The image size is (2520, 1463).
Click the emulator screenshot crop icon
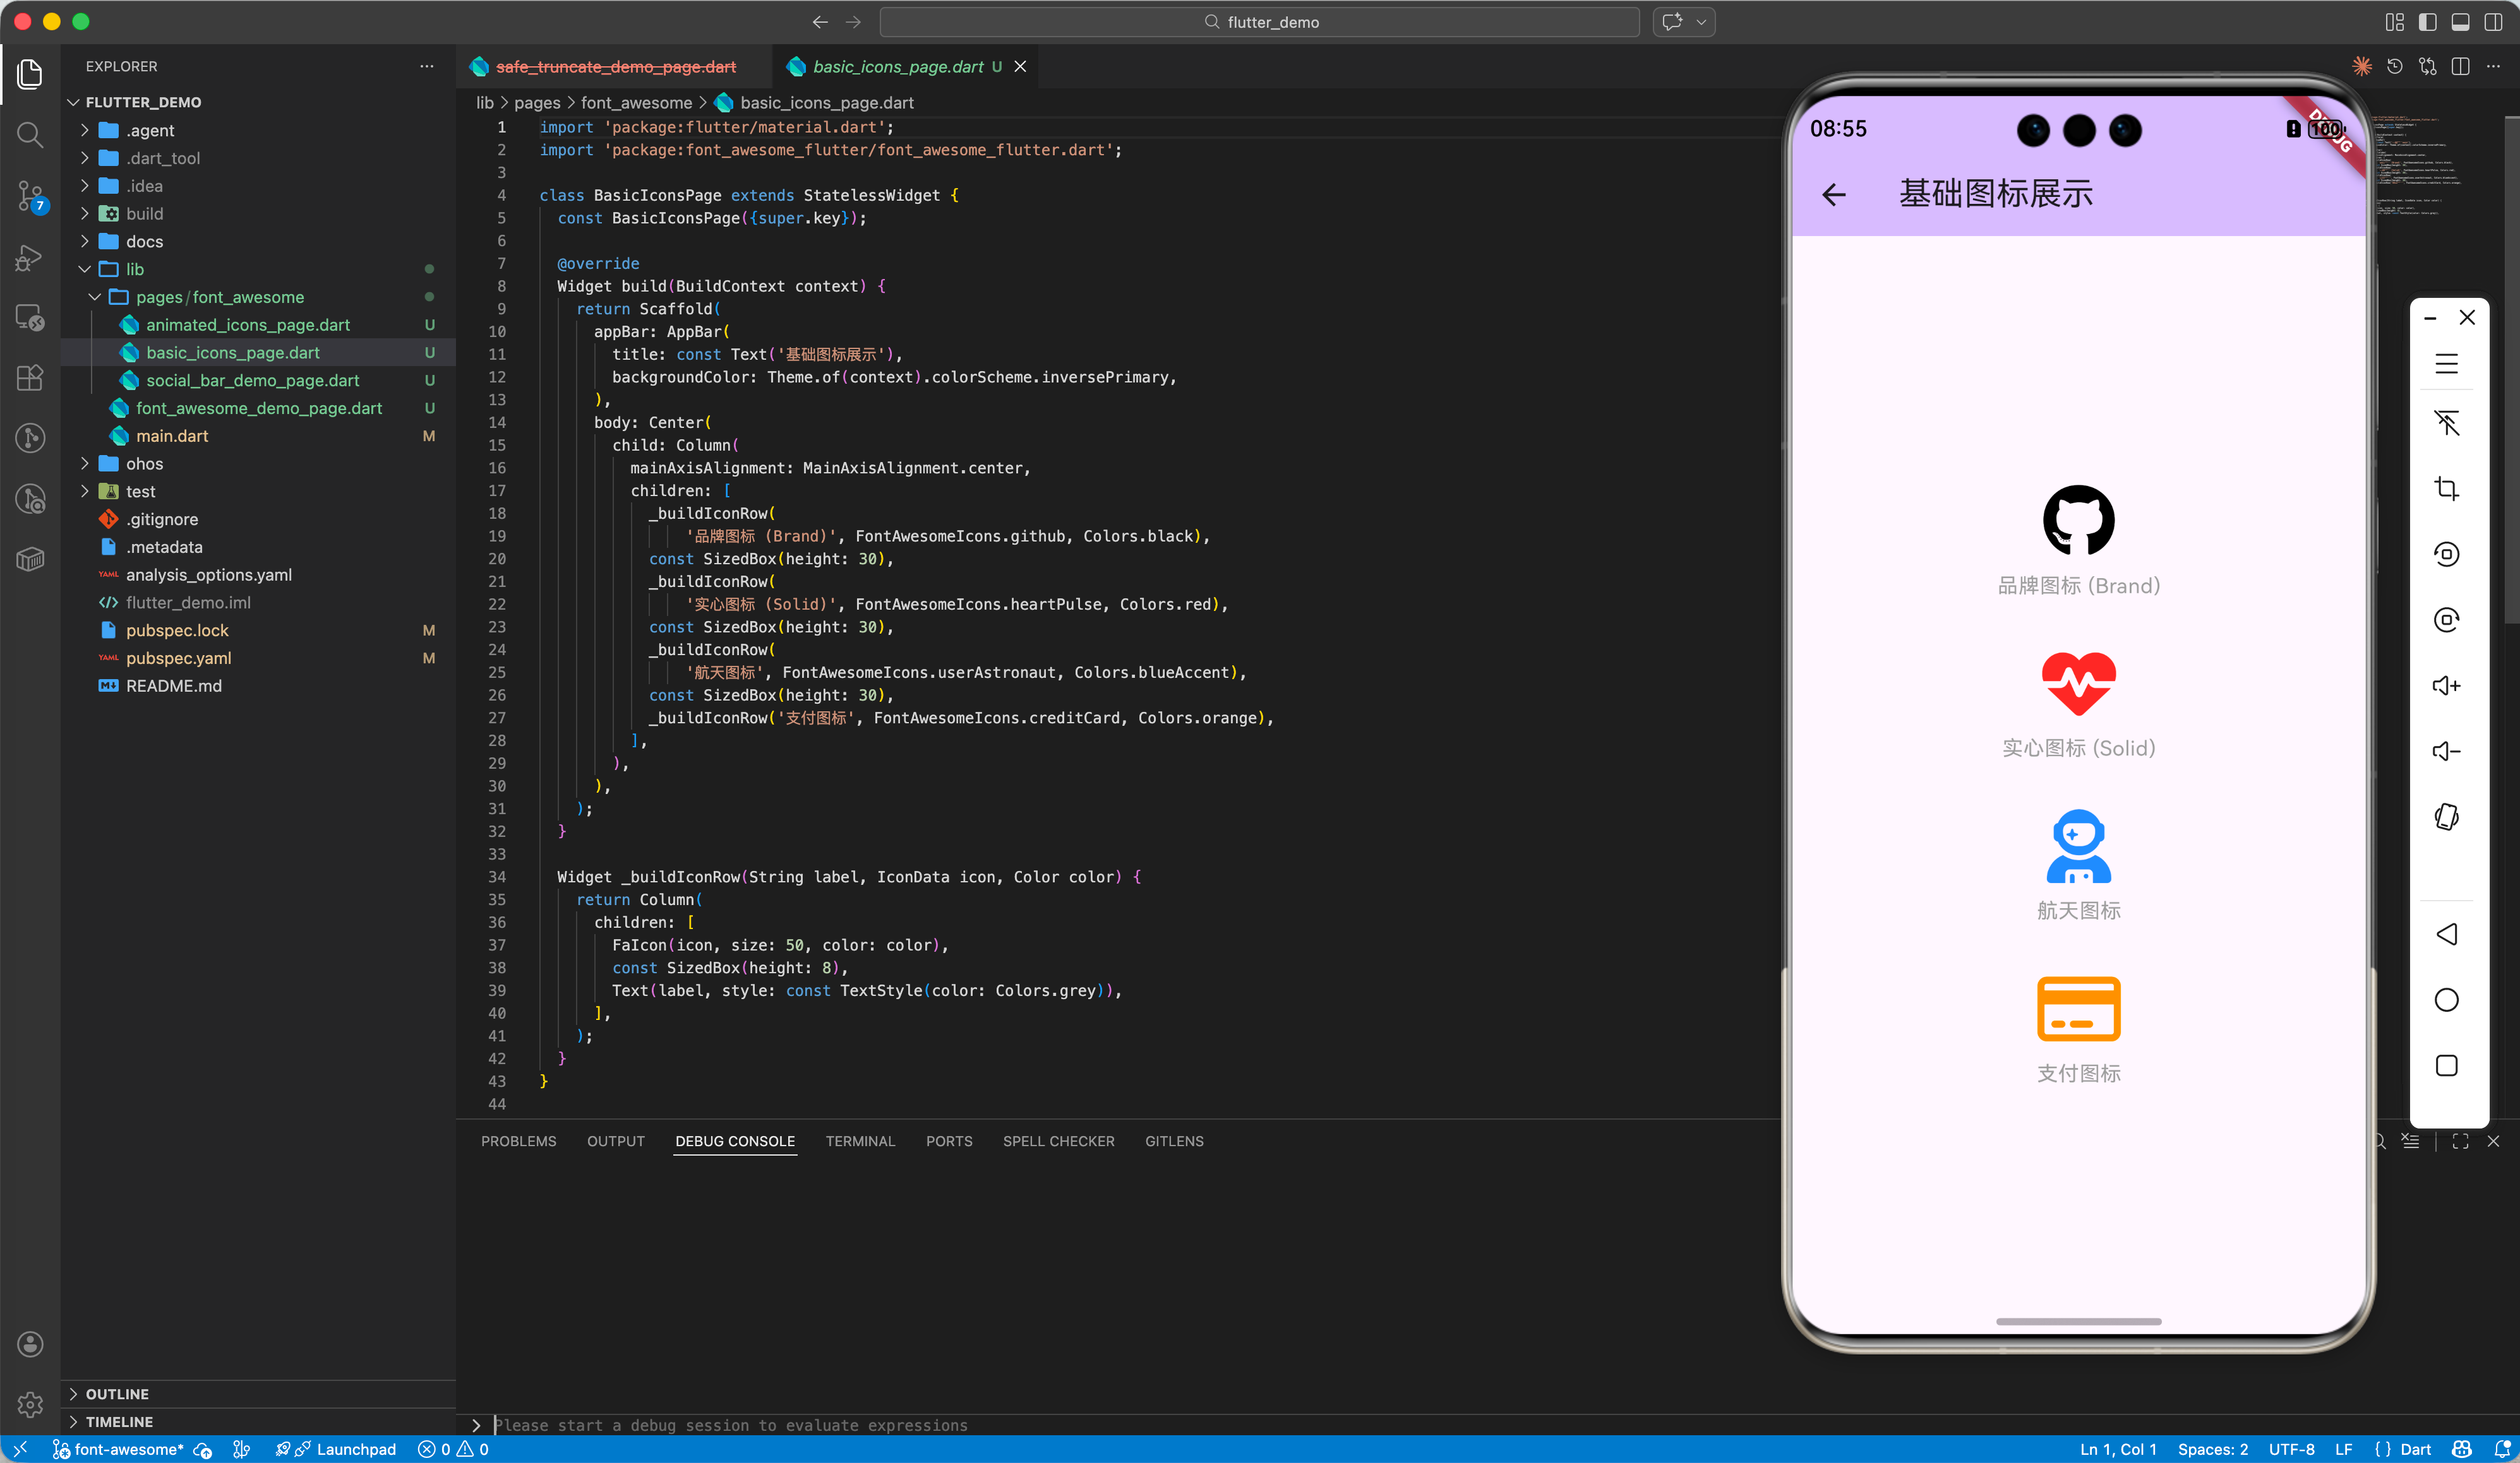point(2446,489)
